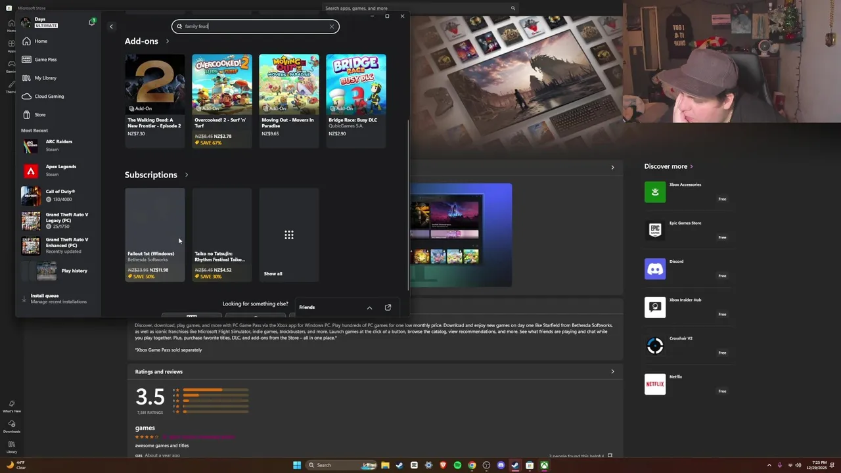841x473 pixels.
Task: Open Brave browser from taskbar
Action: point(443,465)
